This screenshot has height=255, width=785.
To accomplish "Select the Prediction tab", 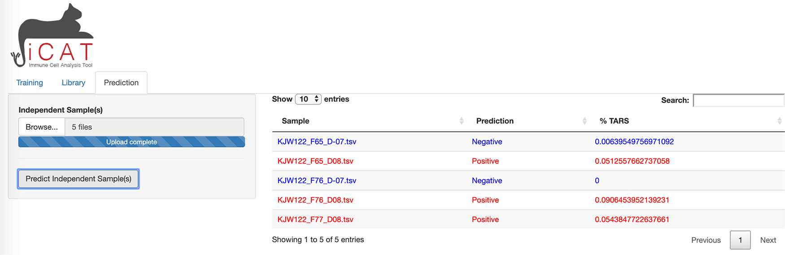I will point(121,83).
